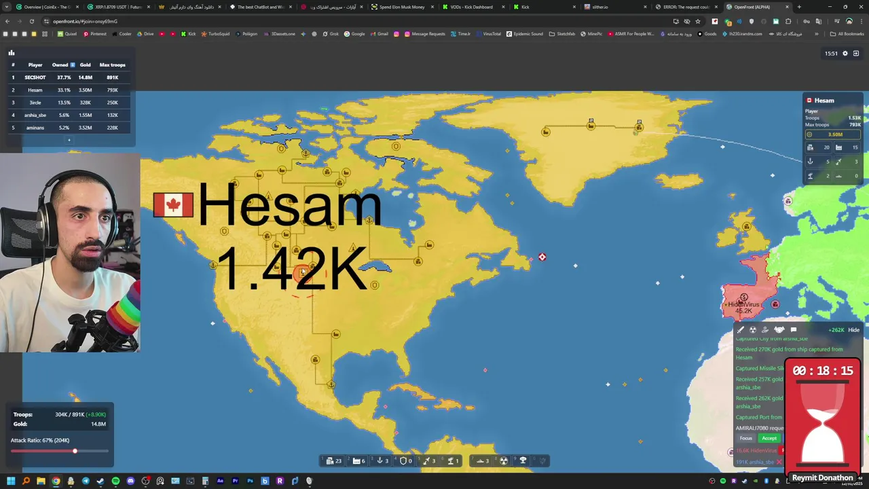Select the Atom Bomb radiation icon
Viewport: 869px width, 489px height.
504,460
